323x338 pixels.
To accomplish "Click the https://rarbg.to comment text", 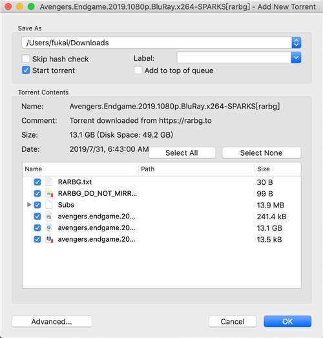I will click(185, 121).
